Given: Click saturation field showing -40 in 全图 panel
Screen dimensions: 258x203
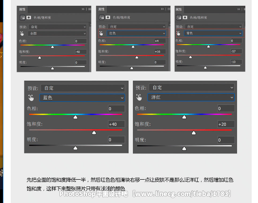Looking at the screenshot, I should click(81, 52).
